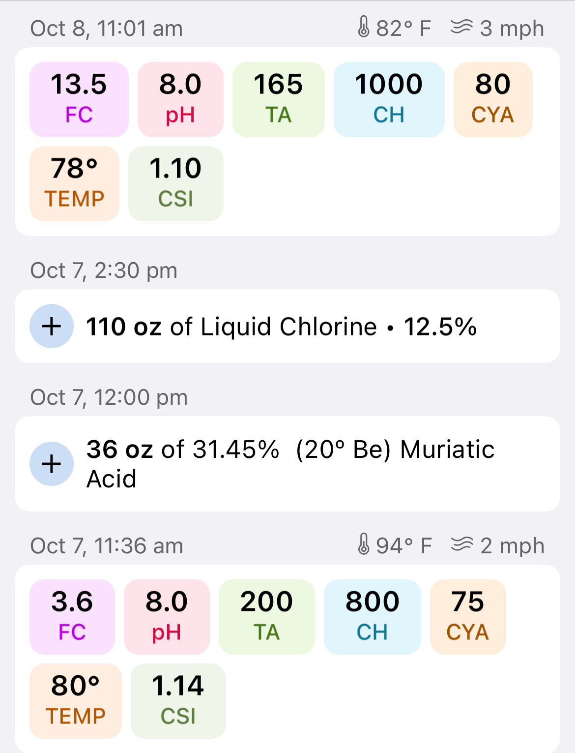The width and height of the screenshot is (575, 753).
Task: Select the 13.5 FC reading tile
Action: [79, 99]
